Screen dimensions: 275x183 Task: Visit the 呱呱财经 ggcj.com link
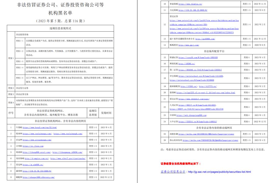tap(188, 45)
